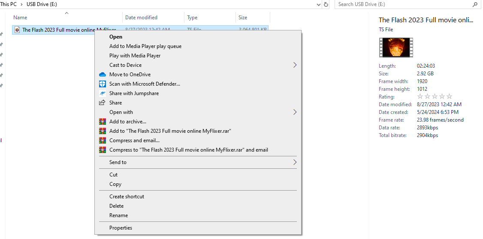The height and width of the screenshot is (239, 483).
Task: Click the search magnifier icon
Action: point(475,4)
